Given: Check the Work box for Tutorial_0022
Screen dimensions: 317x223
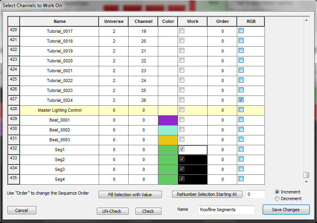Looking at the screenshot, I should (182, 80).
